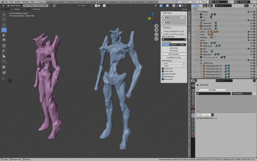This screenshot has height=161, width=257.
Task: Select the Select Box tool in toolbar
Action: pyautogui.click(x=4, y=15)
